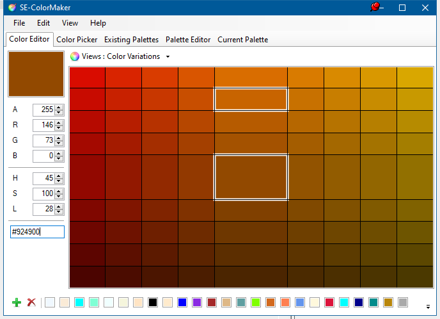Click the color wheel Views icon

[x=75, y=56]
